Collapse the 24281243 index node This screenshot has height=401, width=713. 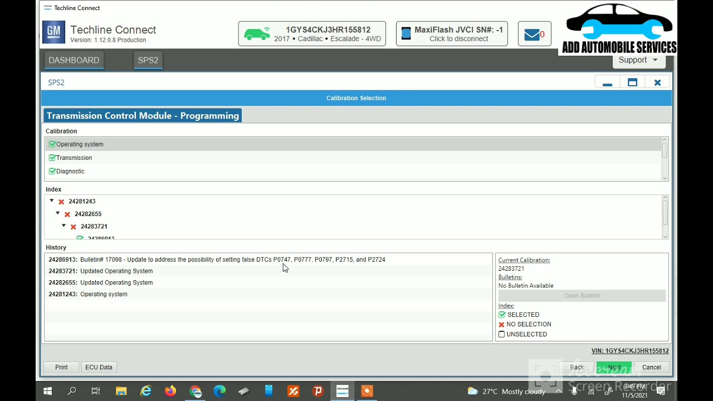click(52, 201)
